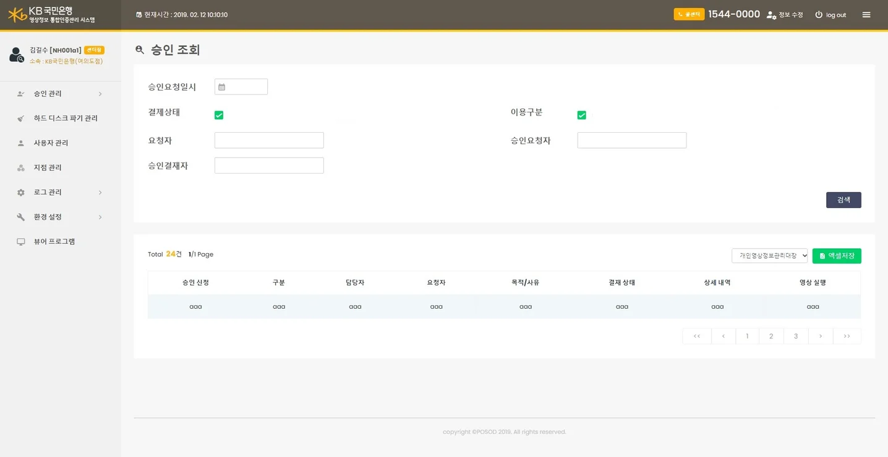
Task: Click the 로그 관리 gear icon
Action: point(21,193)
